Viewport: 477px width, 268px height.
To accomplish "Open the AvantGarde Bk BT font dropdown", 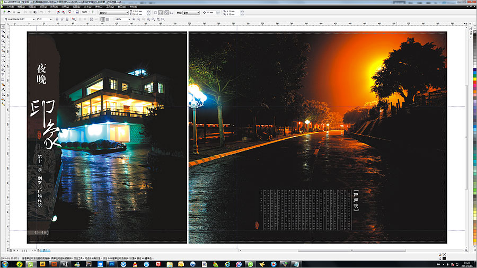I will click(x=34, y=19).
